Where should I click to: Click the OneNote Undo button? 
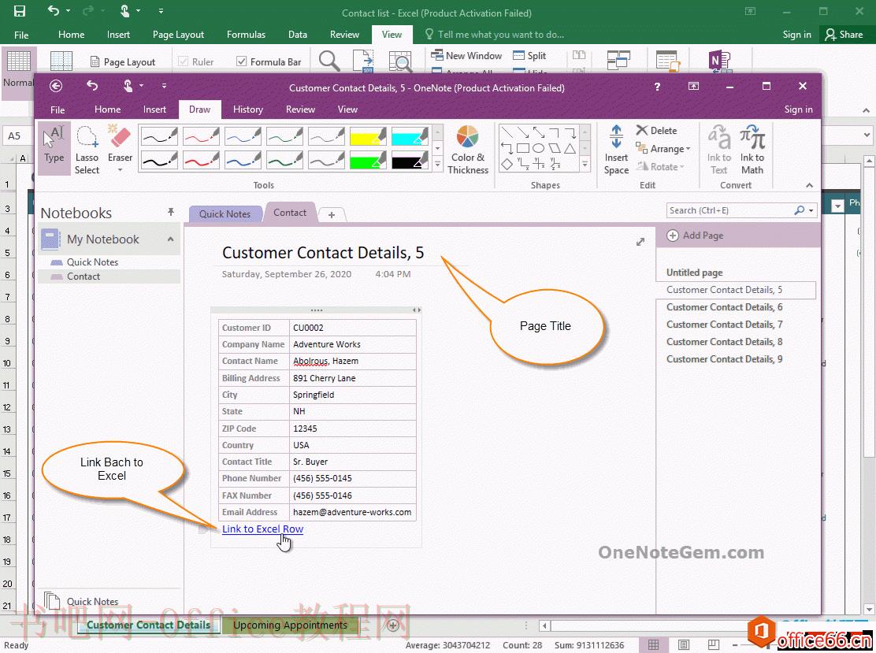point(92,86)
